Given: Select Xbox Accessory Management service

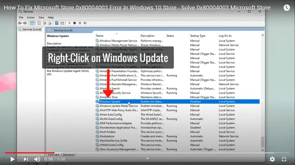Looking at the screenshot, I should click(177, 149).
